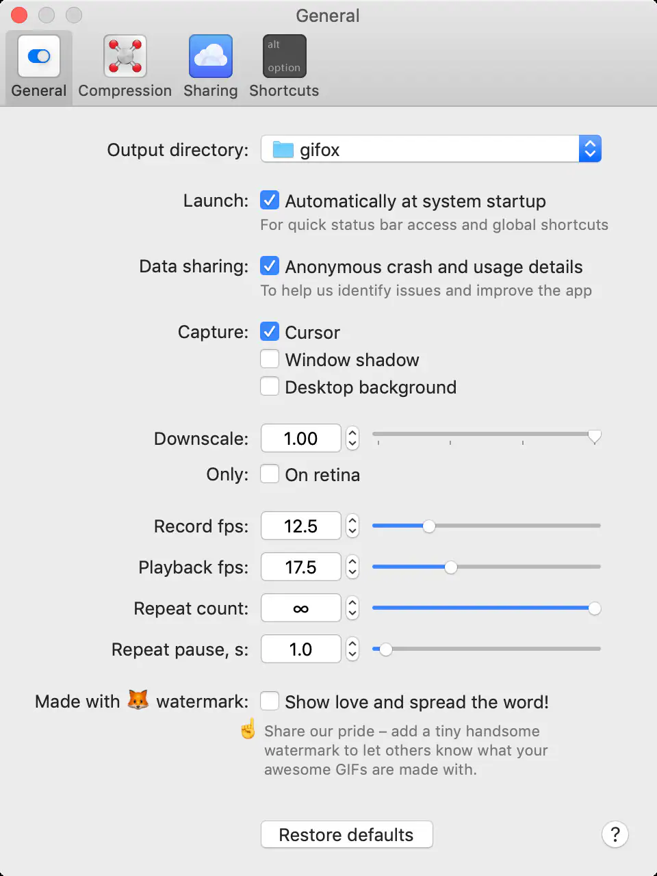Enable Window shadow capture

270,359
